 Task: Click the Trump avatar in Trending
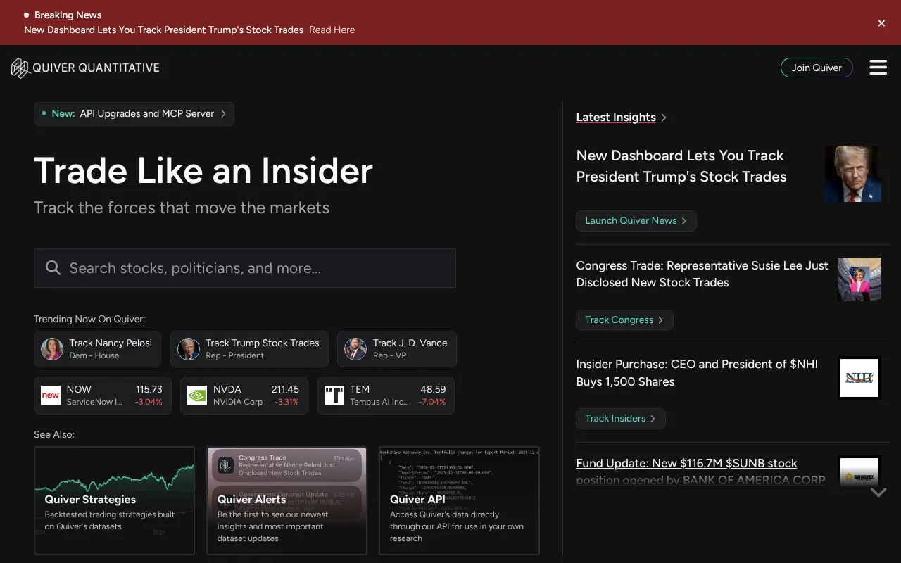coord(188,349)
